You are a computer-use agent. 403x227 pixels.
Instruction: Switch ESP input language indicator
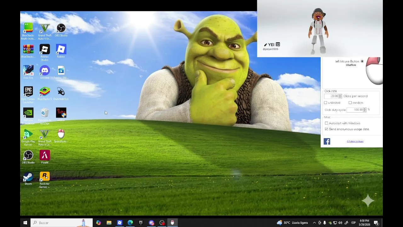(353, 223)
